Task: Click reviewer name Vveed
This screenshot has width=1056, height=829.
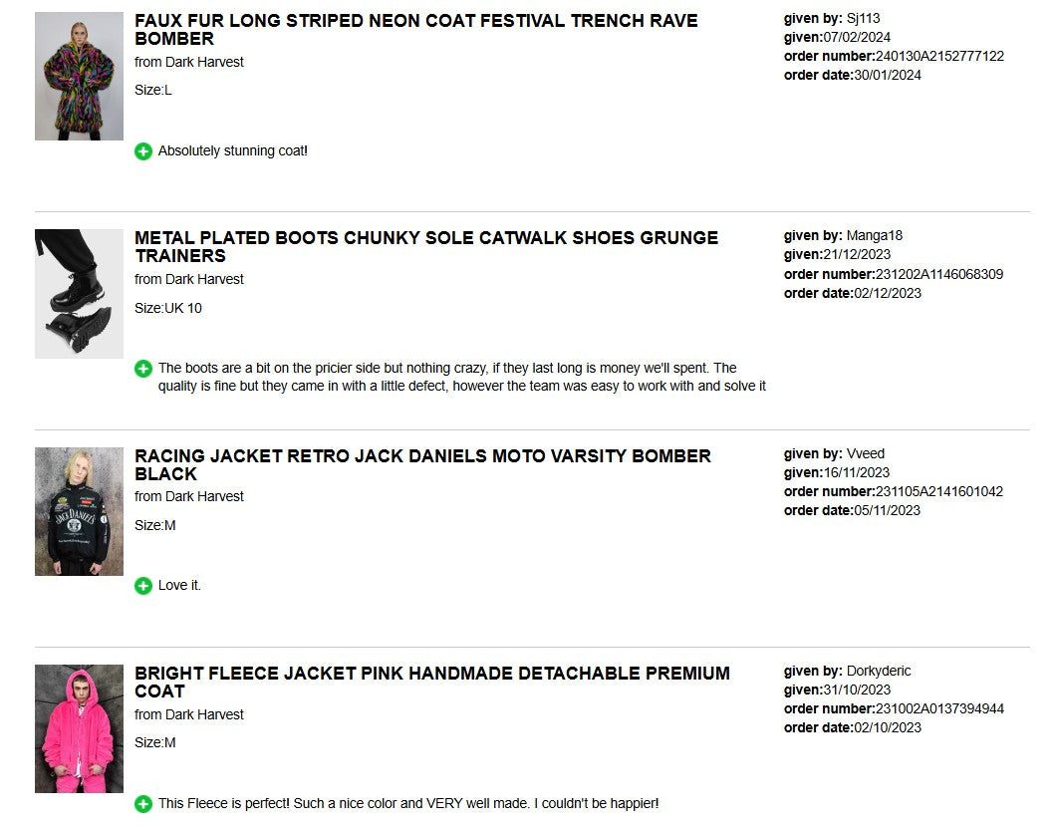Action: [865, 453]
